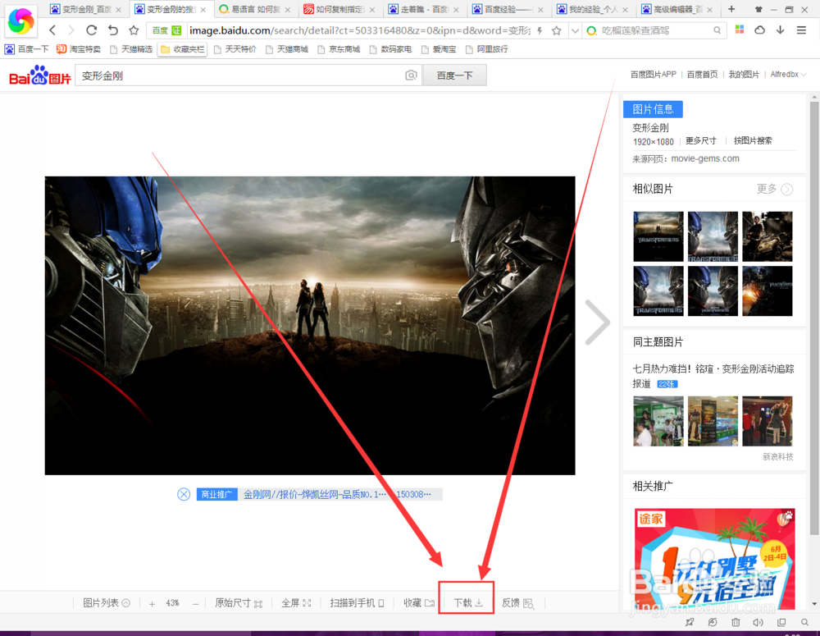Switch to the 高级编辑器 tab
The width and height of the screenshot is (820, 636).
[678, 9]
